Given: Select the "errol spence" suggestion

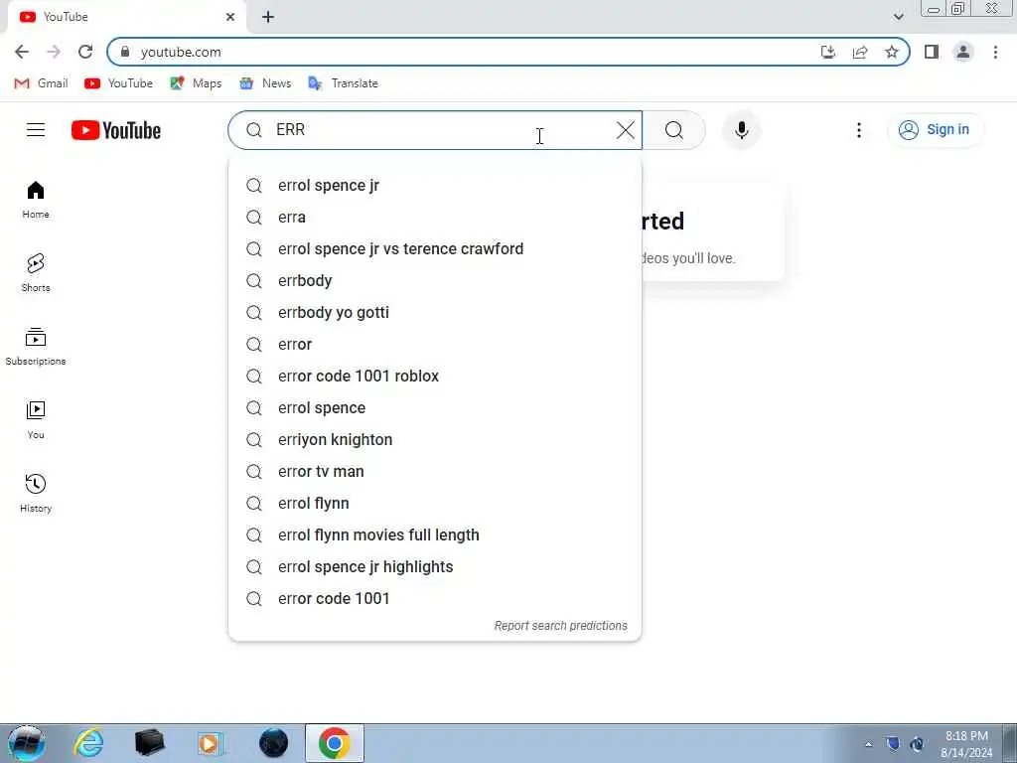Looking at the screenshot, I should pyautogui.click(x=435, y=408).
